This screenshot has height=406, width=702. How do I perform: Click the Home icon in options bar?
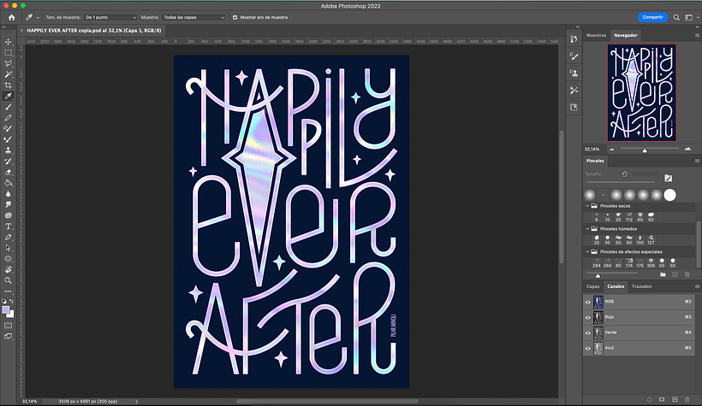(12, 17)
